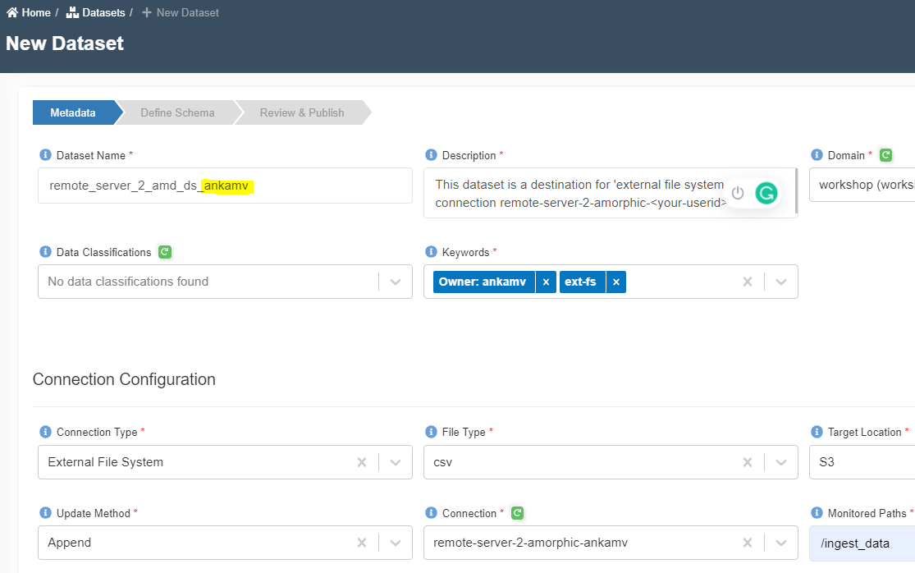The image size is (915, 573).
Task: Click the Monitored Paths /ingest_data field
Action: 862,543
